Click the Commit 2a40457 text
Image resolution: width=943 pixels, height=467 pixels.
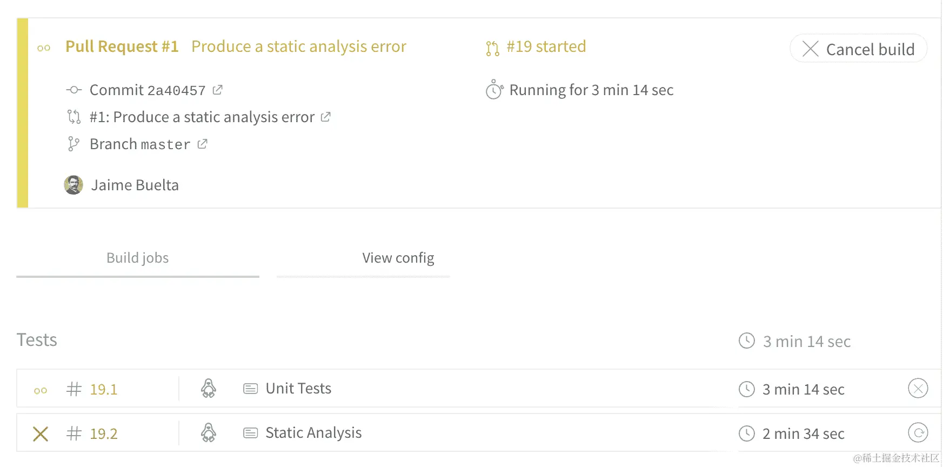pyautogui.click(x=147, y=90)
